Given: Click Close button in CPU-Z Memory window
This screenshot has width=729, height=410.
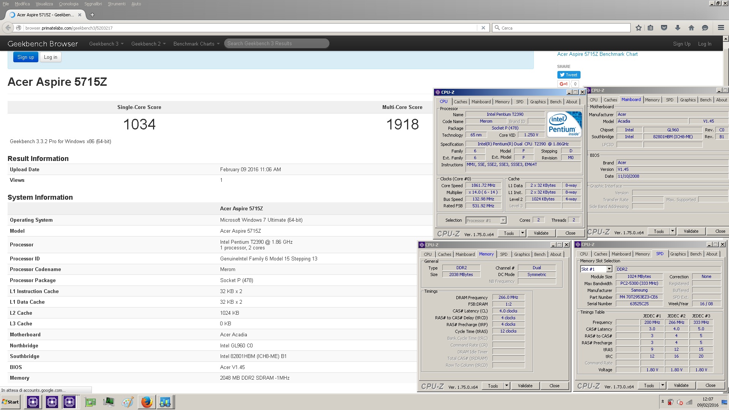Looking at the screenshot, I should [x=554, y=386].
